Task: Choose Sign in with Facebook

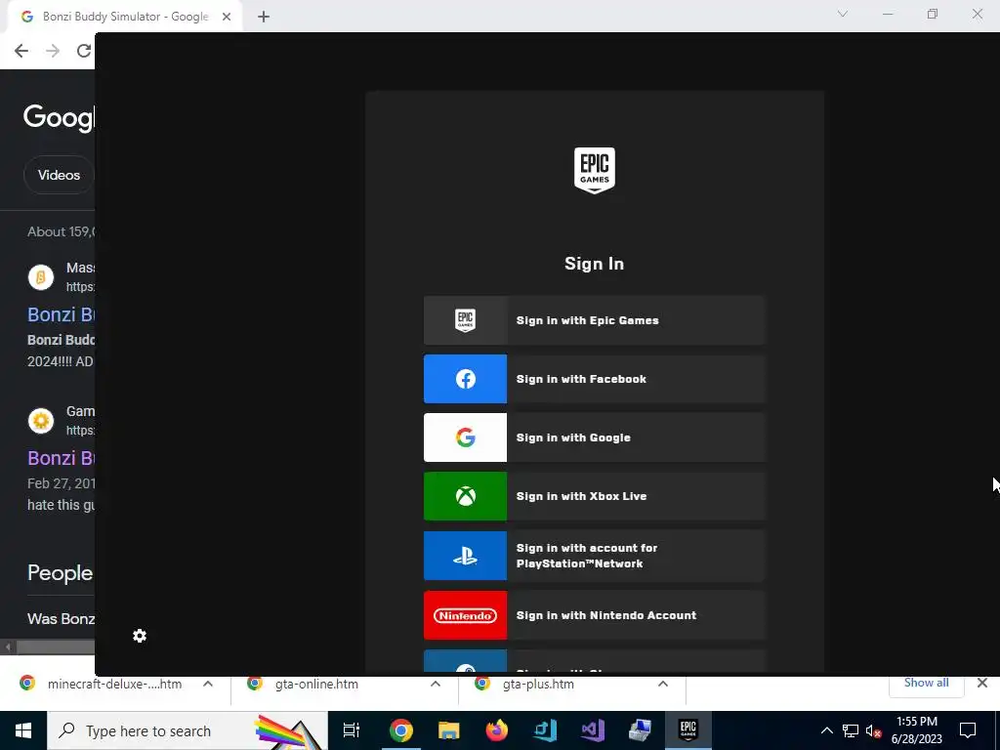Action: tap(594, 379)
